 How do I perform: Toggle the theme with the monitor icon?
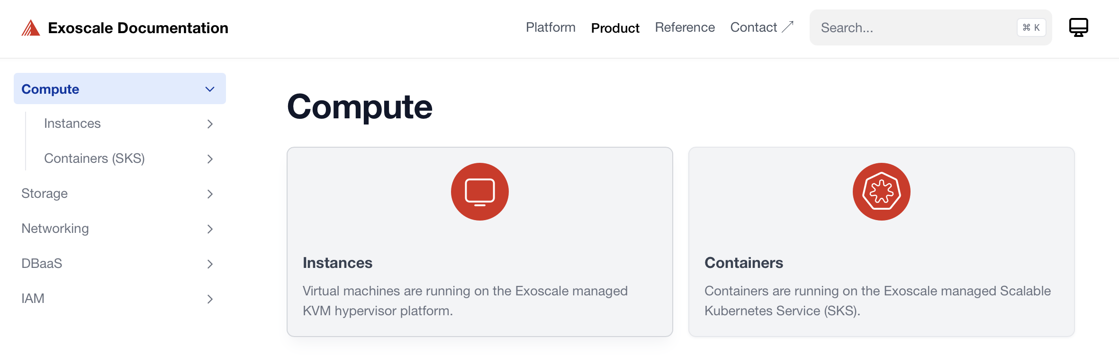pos(1078,27)
